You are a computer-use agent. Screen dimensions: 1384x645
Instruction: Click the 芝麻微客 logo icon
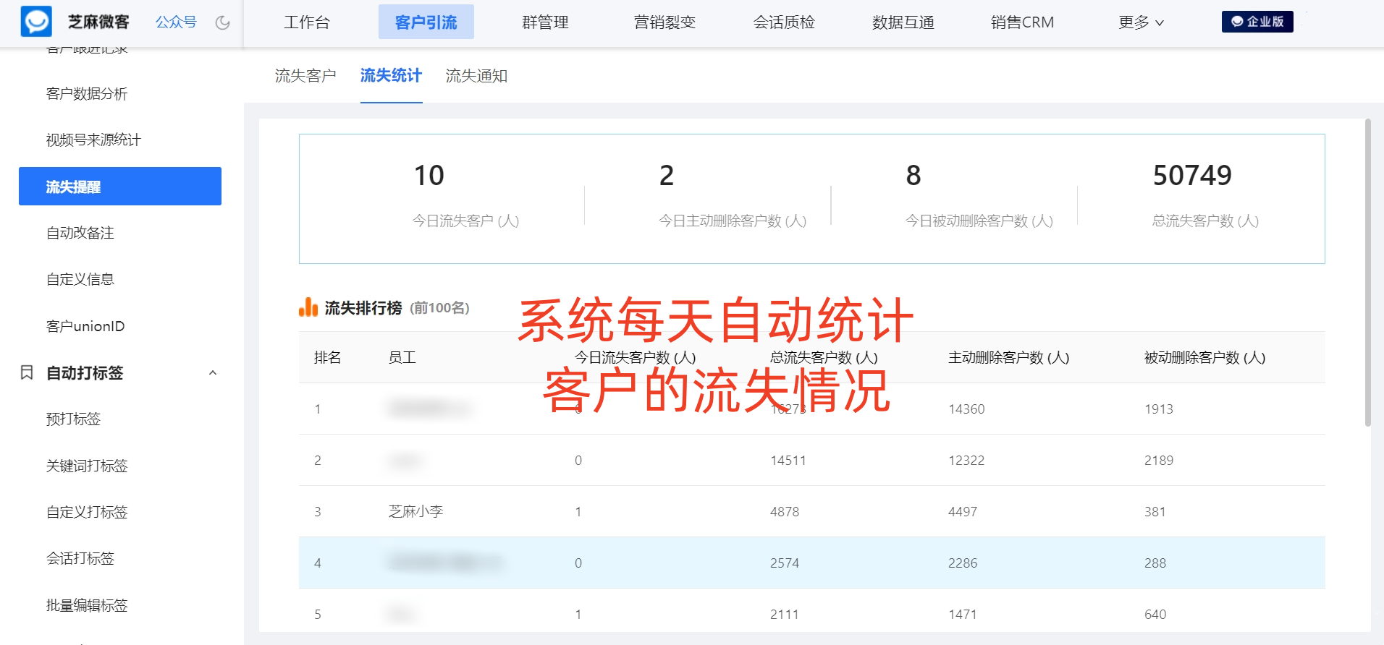(x=36, y=22)
